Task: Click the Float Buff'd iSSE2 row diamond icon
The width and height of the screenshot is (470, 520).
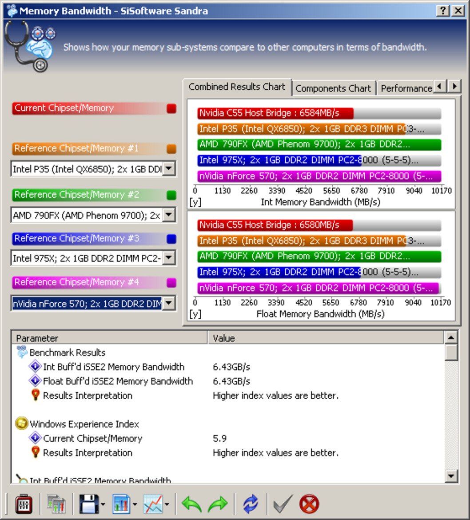Action: pyautogui.click(x=35, y=381)
